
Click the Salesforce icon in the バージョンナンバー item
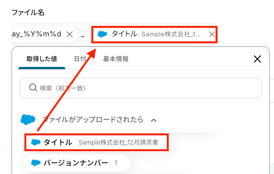click(x=36, y=163)
